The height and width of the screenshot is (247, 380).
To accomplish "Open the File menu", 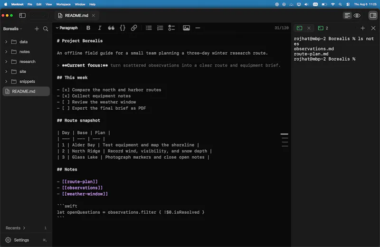I will [29, 4].
